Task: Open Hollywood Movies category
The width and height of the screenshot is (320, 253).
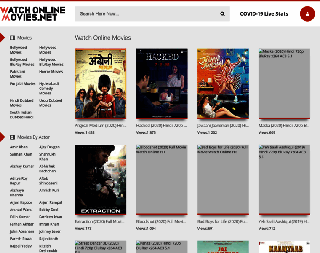Action: pyautogui.click(x=48, y=50)
